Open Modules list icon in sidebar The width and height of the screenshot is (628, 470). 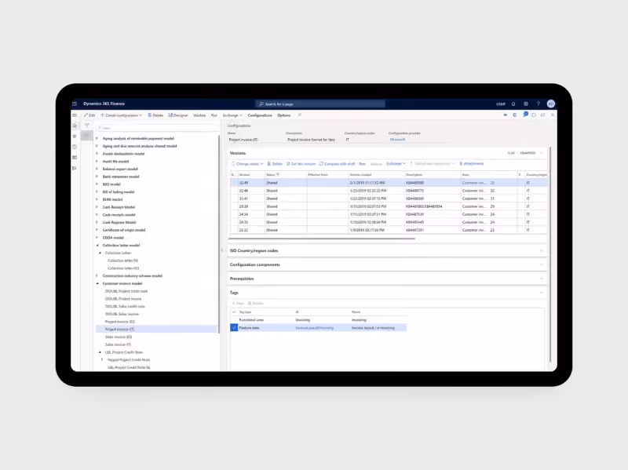click(75, 168)
